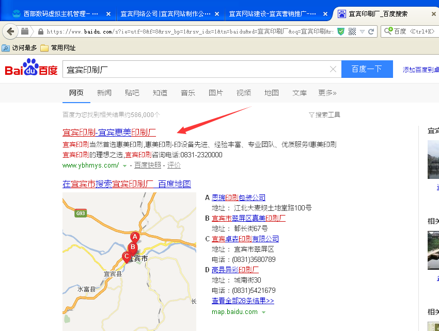Clear the search box with the X icon
The image size is (439, 331).
[x=333, y=69]
